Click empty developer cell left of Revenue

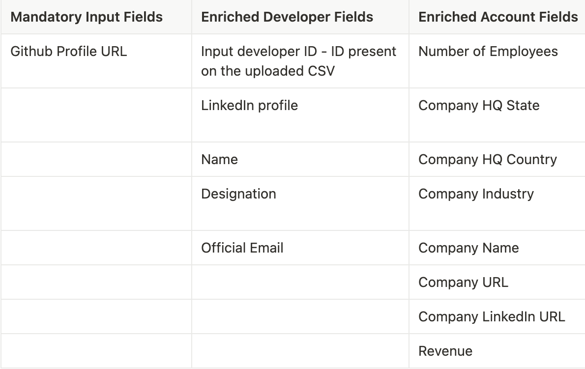coord(300,351)
